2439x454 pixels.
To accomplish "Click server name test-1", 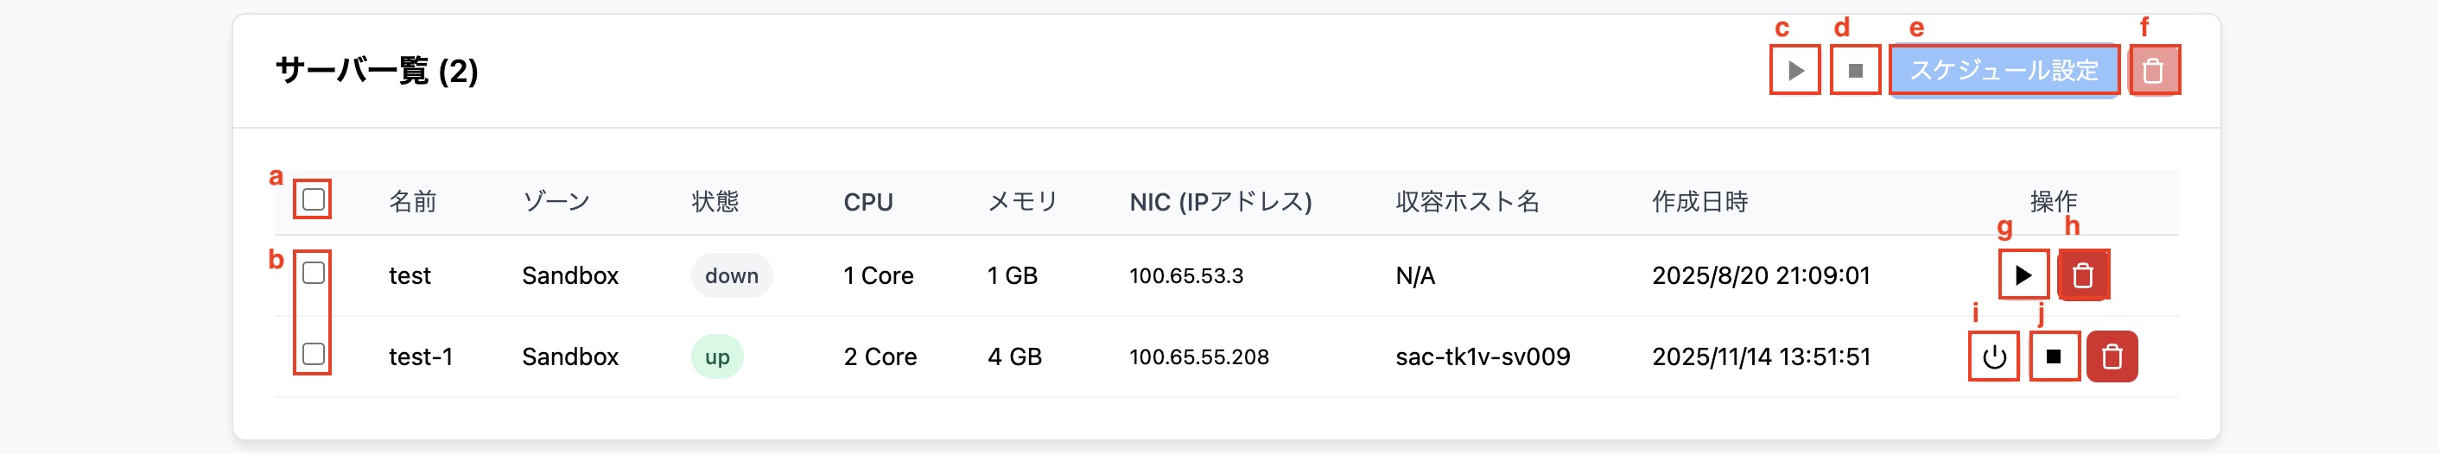I will pyautogui.click(x=421, y=356).
